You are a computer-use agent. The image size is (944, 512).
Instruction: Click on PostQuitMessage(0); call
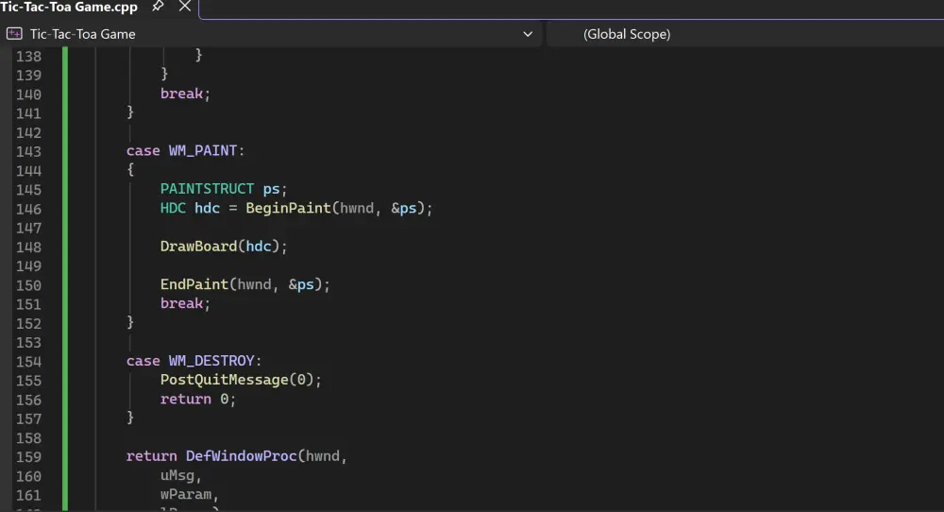241,380
